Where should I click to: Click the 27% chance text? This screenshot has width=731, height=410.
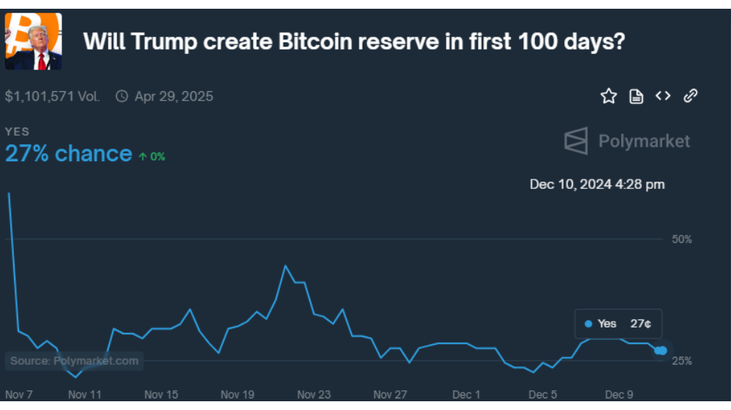point(69,154)
